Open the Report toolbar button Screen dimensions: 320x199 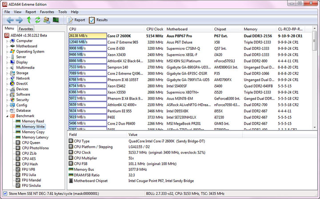pyautogui.click(x=76, y=20)
